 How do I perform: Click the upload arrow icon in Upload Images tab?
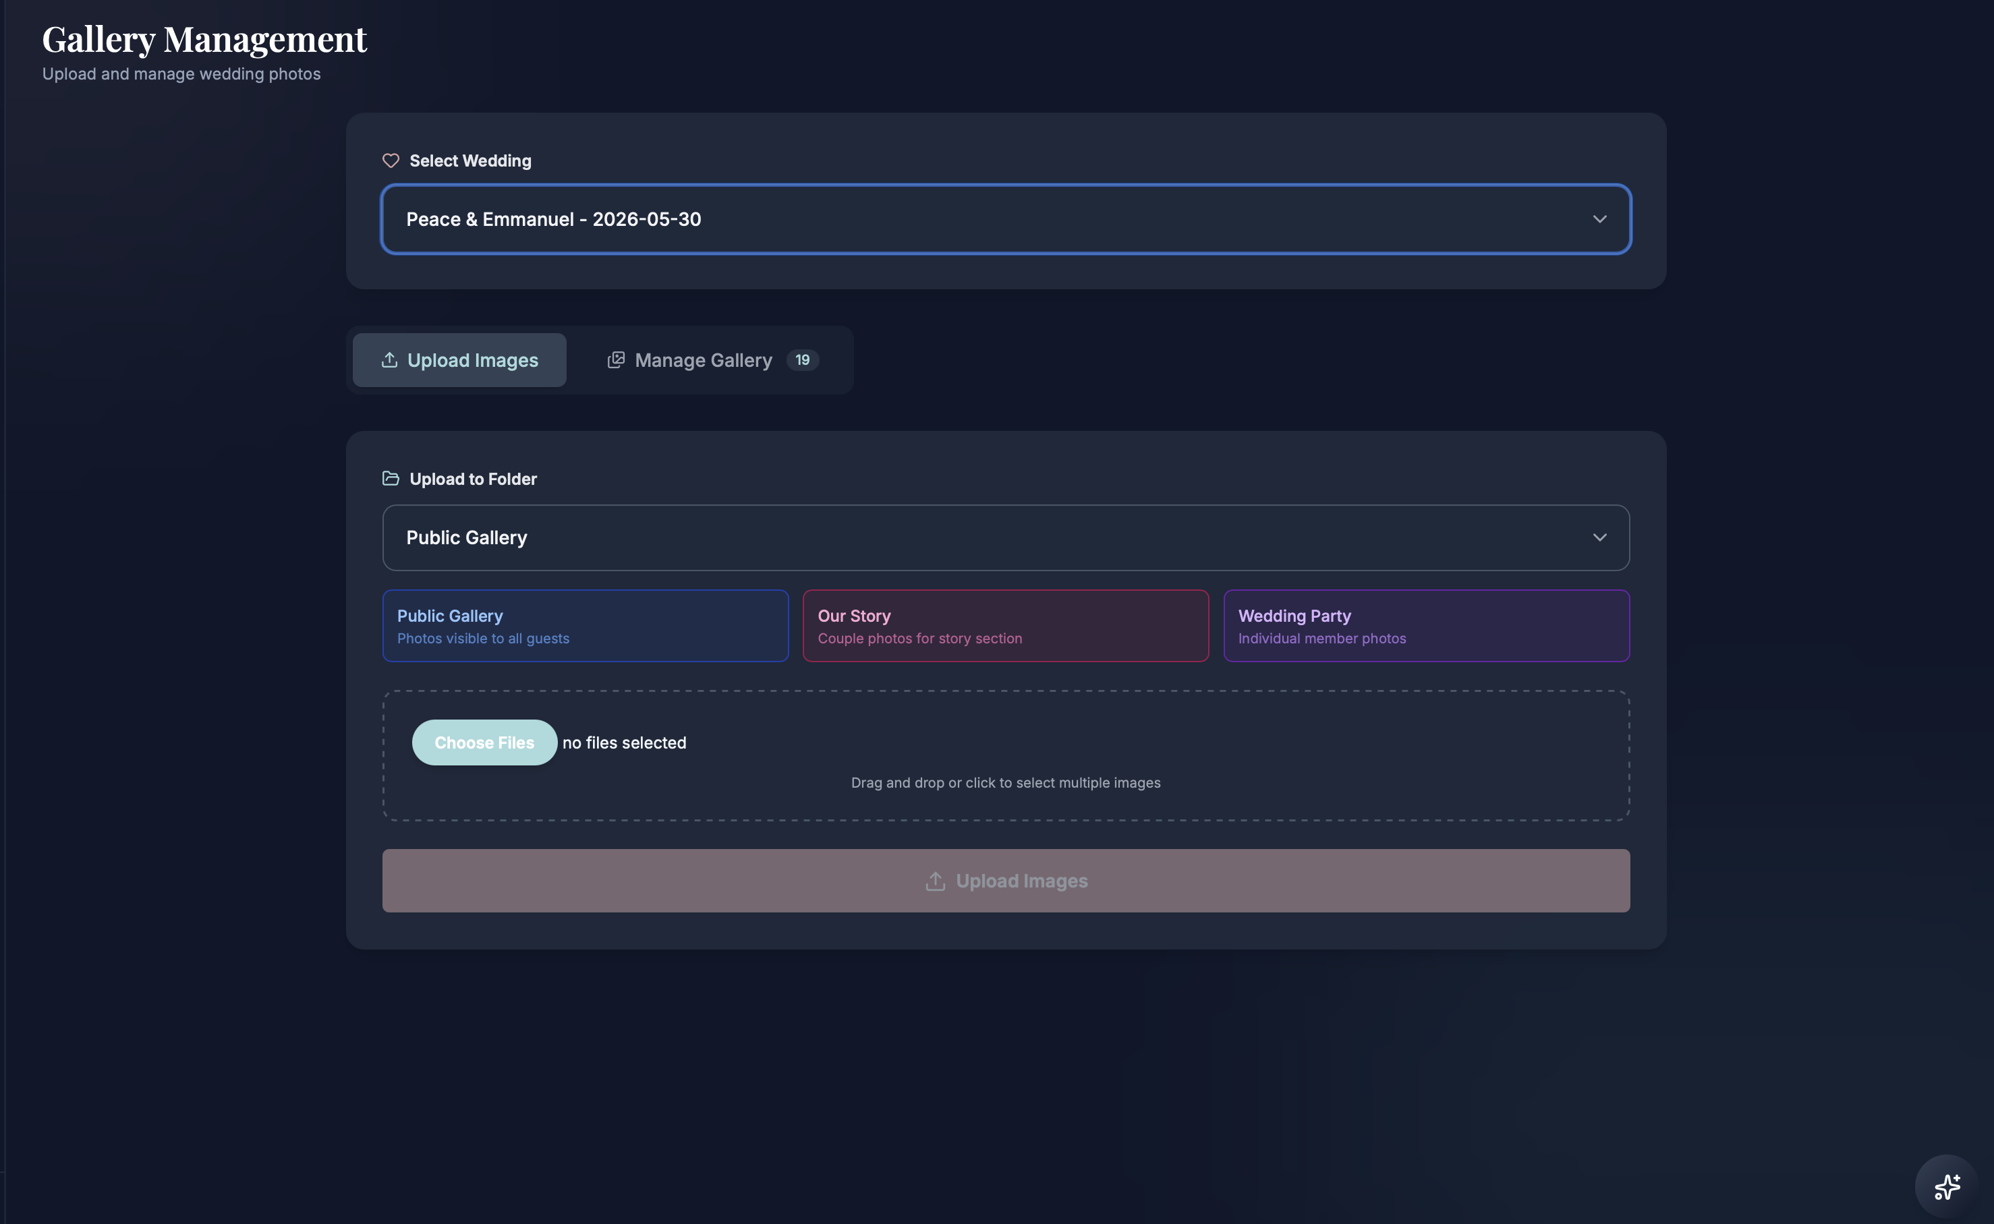[x=389, y=359]
